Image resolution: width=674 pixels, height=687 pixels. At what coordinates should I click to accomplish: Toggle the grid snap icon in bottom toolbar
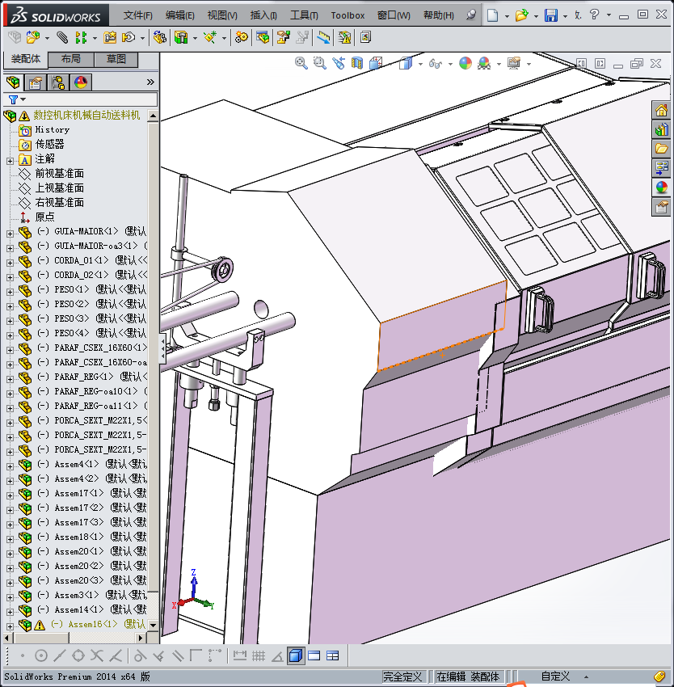pyautogui.click(x=258, y=655)
